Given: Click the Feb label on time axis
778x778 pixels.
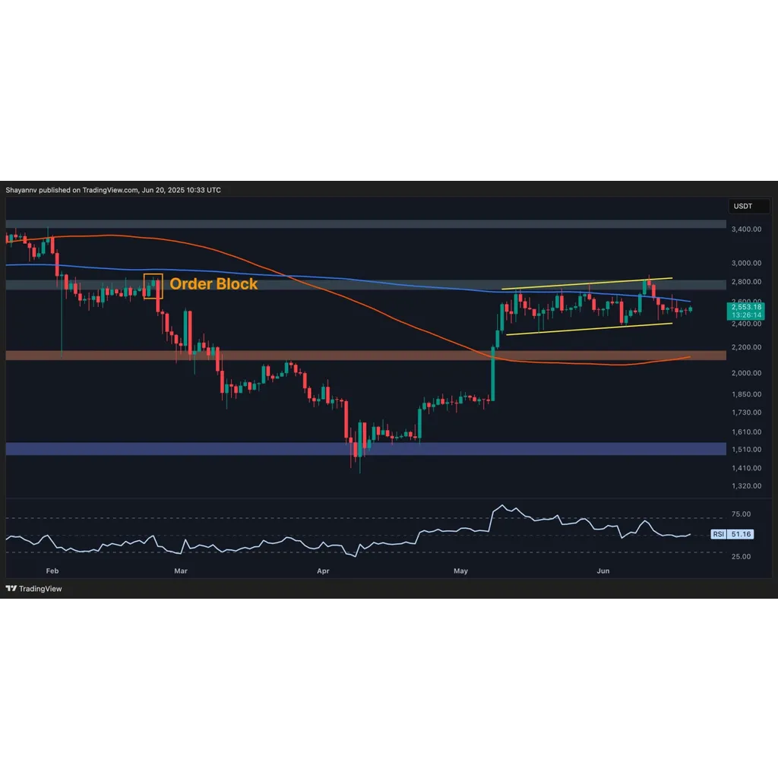Looking at the screenshot, I should coord(52,571).
